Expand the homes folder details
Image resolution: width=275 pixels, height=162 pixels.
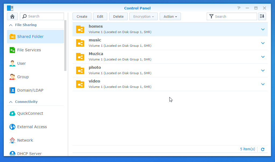[x=263, y=29]
